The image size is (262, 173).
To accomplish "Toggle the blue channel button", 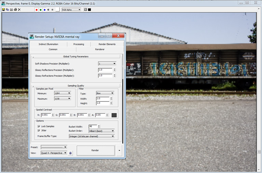I will (45, 10).
